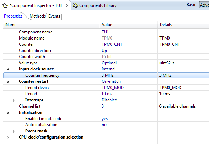Switch to the Methods tab

[x=37, y=16]
